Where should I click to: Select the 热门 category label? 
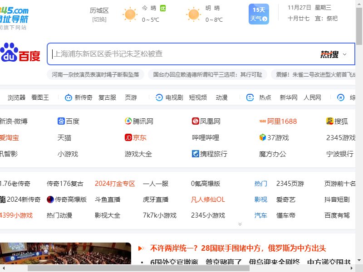(x=260, y=184)
